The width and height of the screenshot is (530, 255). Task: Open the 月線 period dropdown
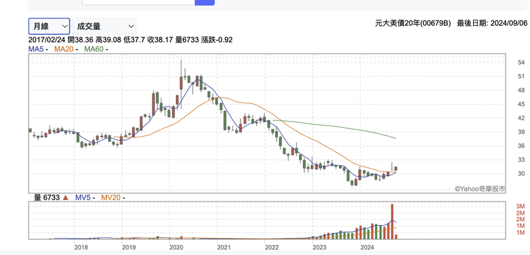coord(49,27)
